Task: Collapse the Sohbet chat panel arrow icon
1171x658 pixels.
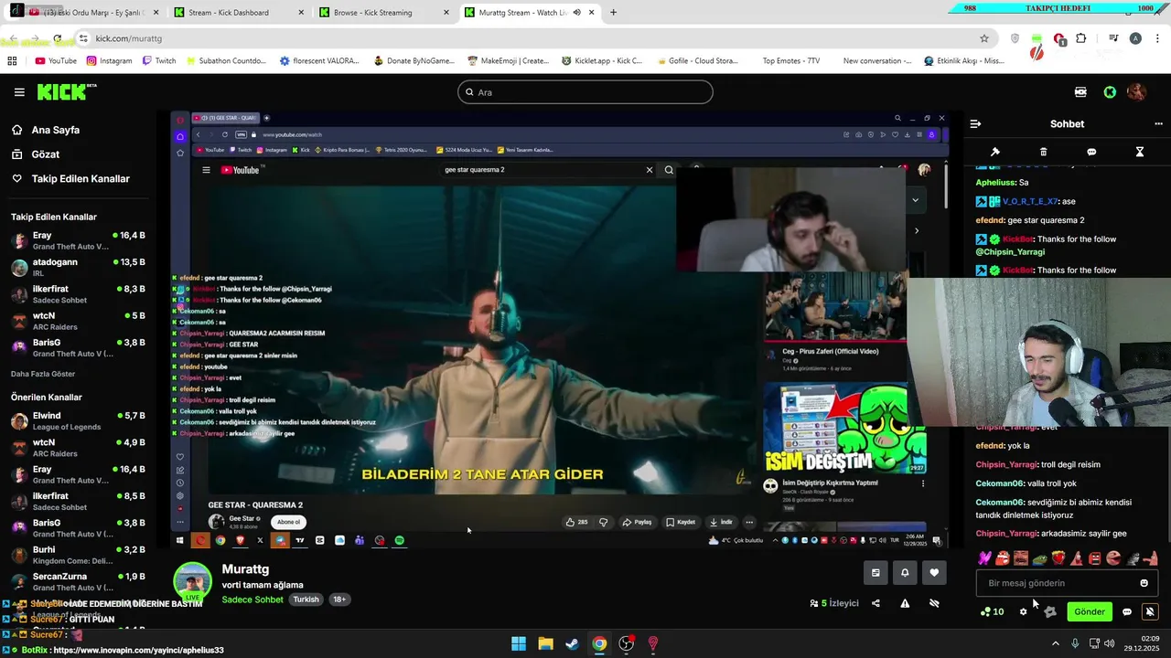Action: (975, 123)
